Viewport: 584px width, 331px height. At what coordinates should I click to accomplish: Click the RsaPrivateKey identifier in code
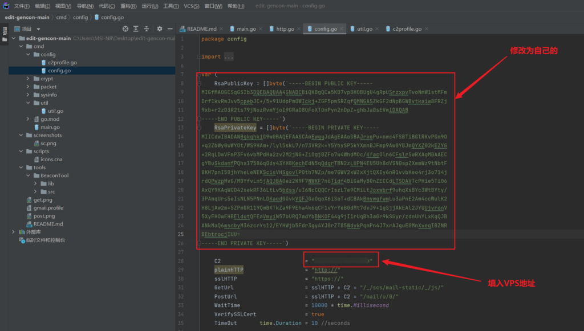[235, 128]
